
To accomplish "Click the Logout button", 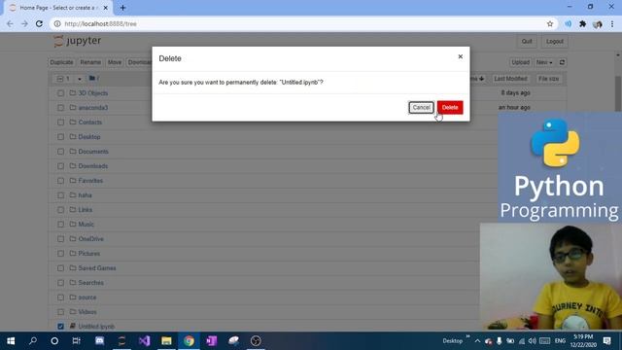I will click(x=554, y=41).
